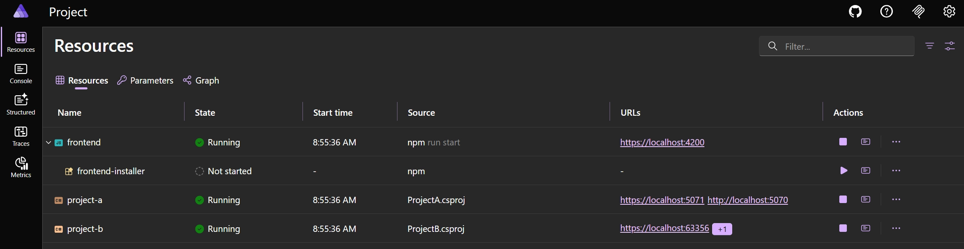The width and height of the screenshot is (964, 249).
Task: Open Structured logs in sidebar
Action: [21, 104]
